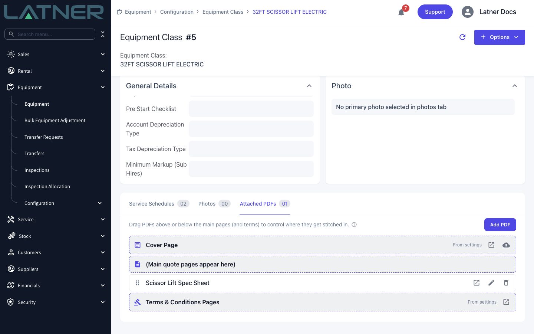Click the Service tools icon
The image size is (534, 334).
point(11,219)
